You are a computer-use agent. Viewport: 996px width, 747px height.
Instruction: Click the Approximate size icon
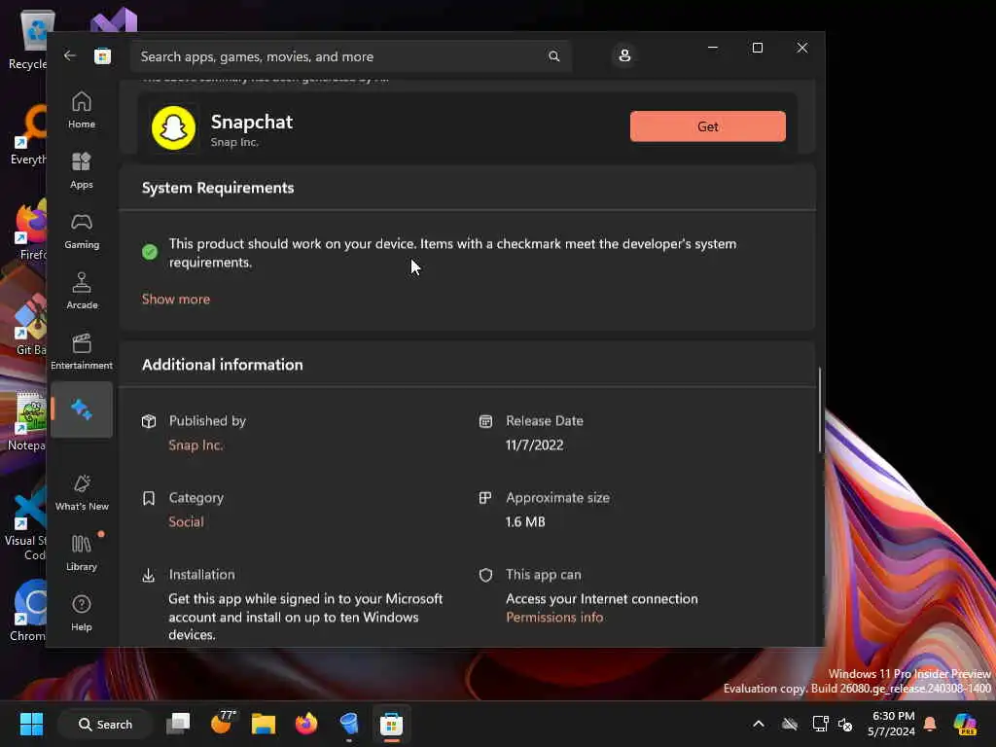point(485,498)
